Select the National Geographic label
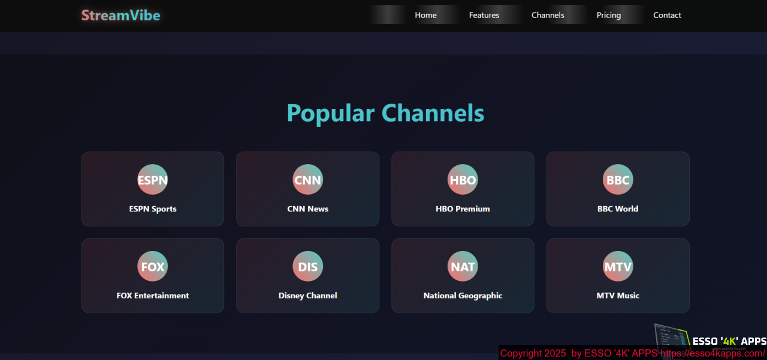767x360 pixels. (463, 296)
